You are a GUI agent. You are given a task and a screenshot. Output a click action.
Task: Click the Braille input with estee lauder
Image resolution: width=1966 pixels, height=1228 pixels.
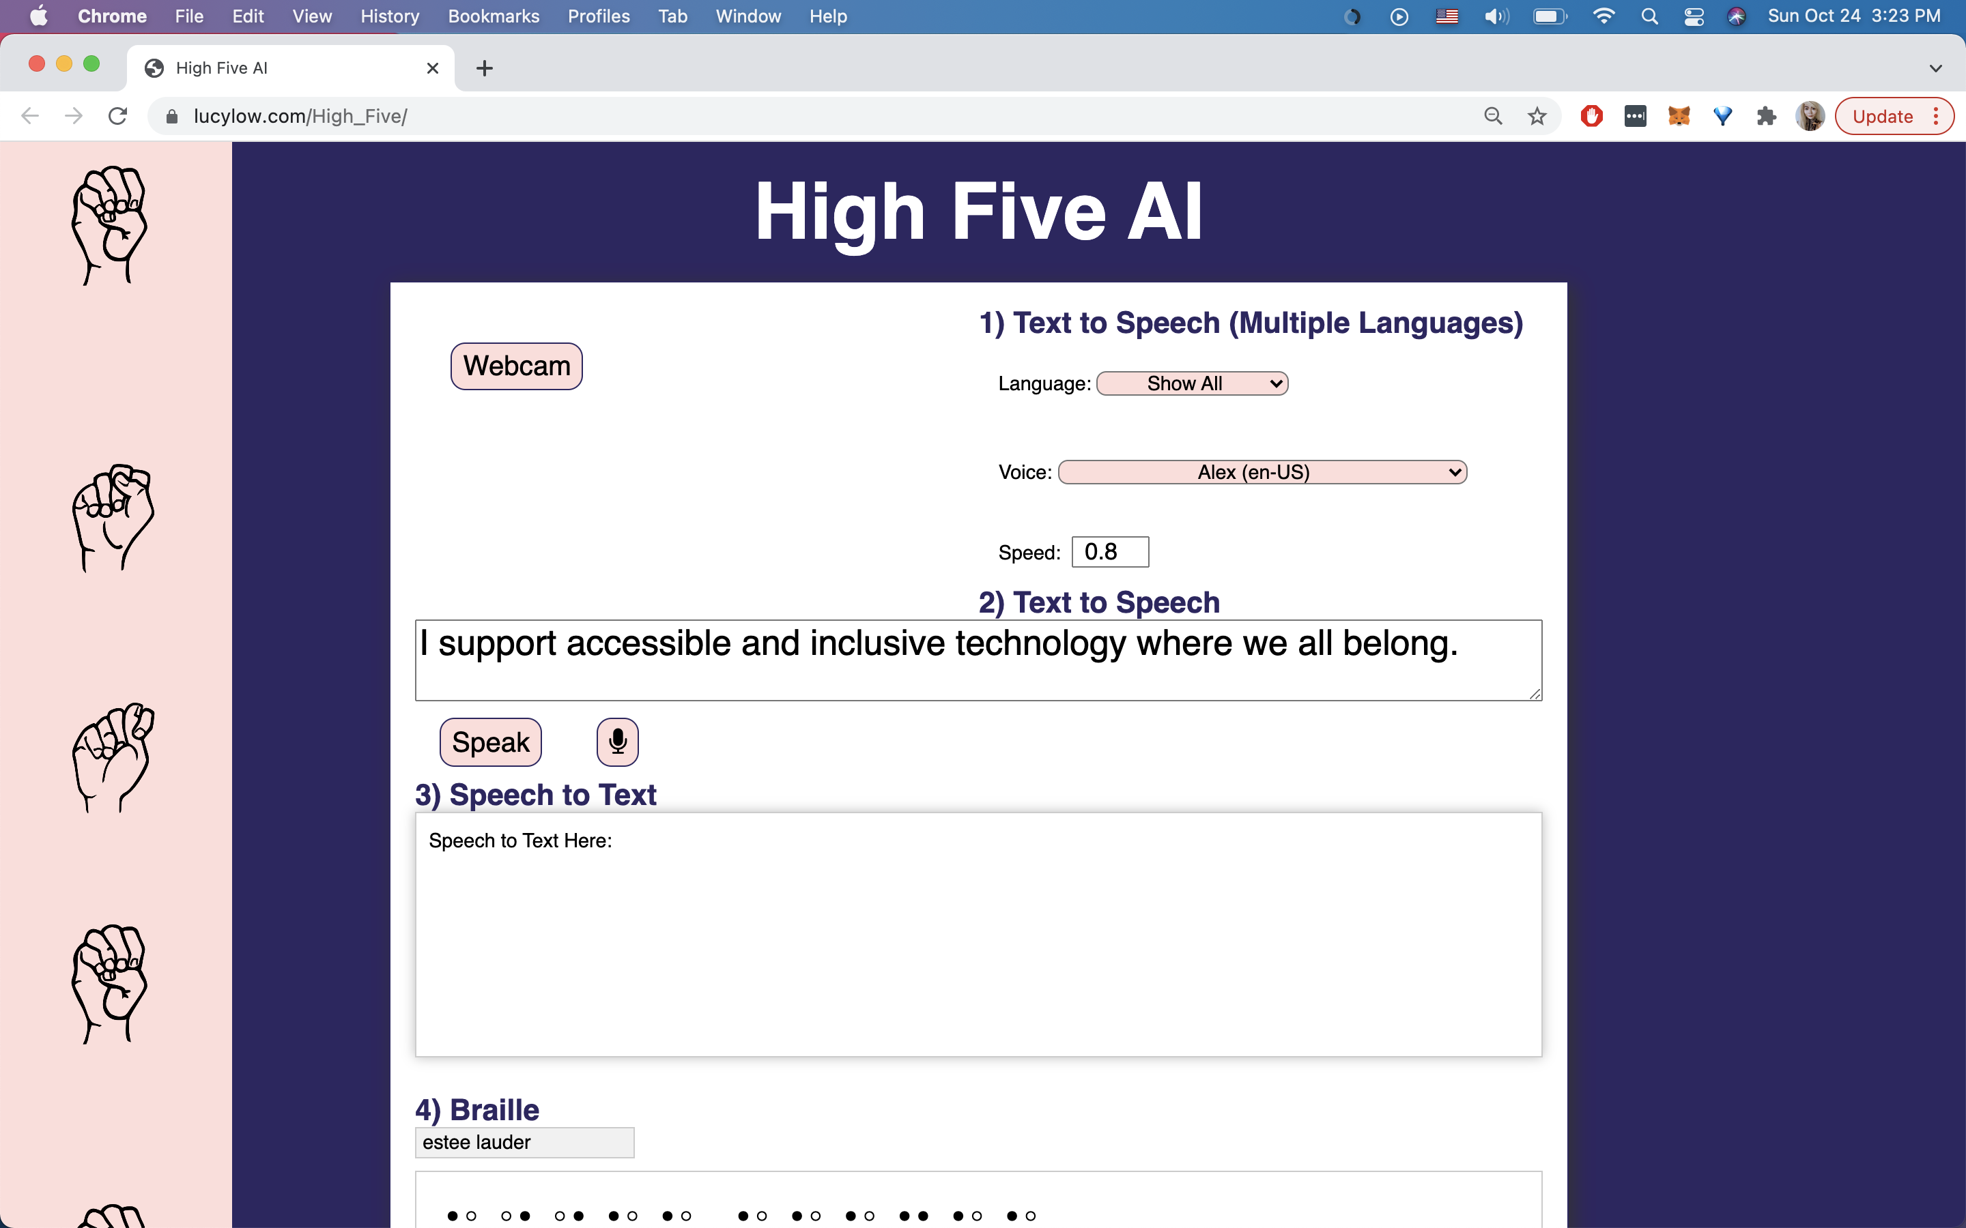524,1142
